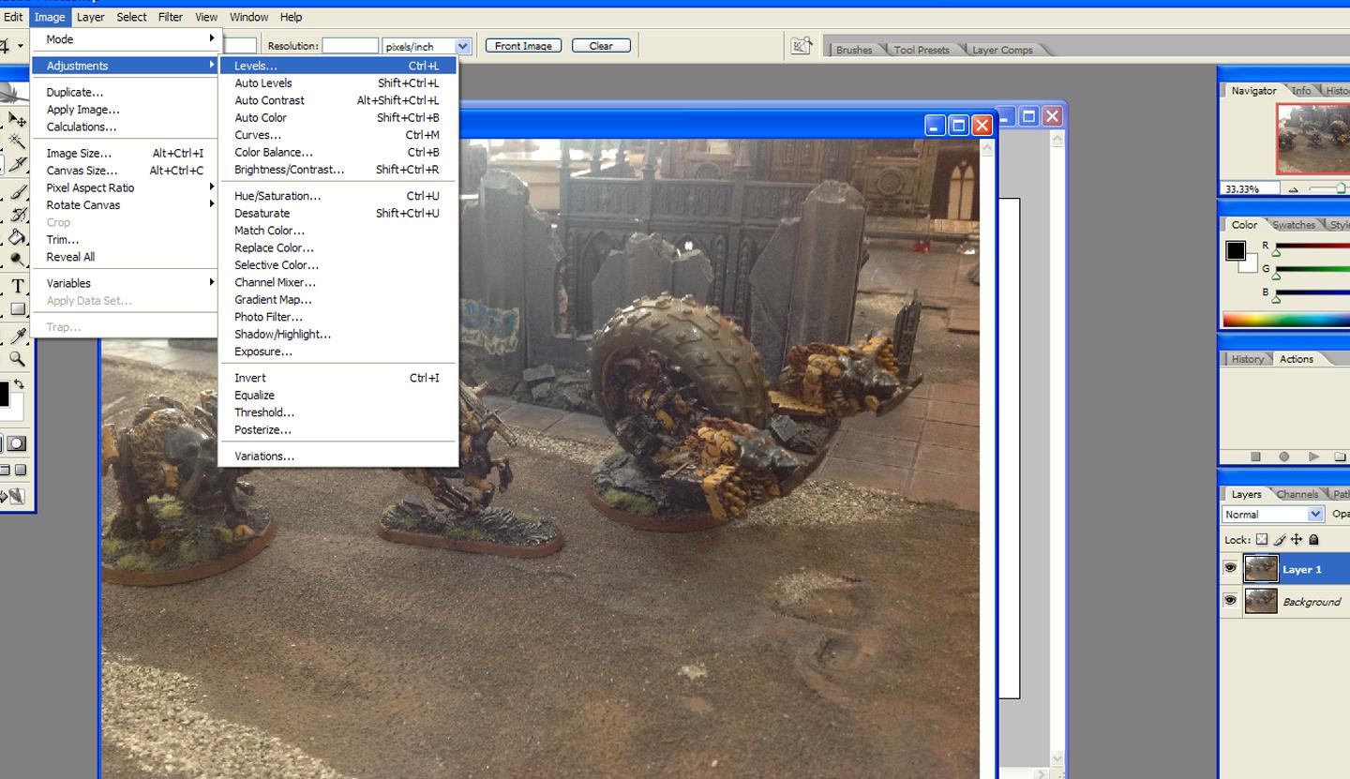Toggle lock image pixels brush icon
The height and width of the screenshot is (779, 1350).
[1279, 539]
